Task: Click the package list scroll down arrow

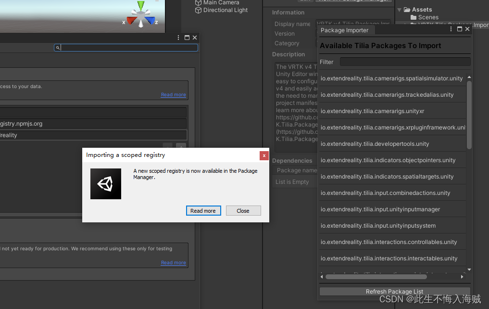Action: [x=469, y=270]
